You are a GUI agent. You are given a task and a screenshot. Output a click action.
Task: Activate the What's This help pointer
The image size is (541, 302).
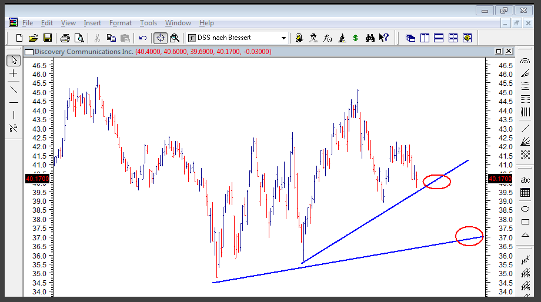pyautogui.click(x=383, y=38)
